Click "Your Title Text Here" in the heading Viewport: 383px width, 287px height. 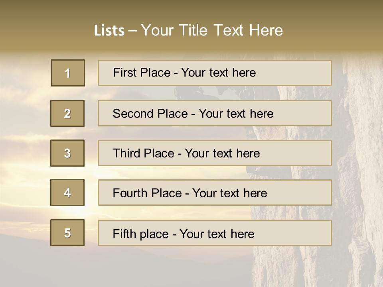pyautogui.click(x=212, y=30)
